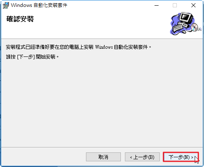Screen dimensions: 204x167
Task: Click the 安裝程式已經準備好 message line
Action: 78,47
